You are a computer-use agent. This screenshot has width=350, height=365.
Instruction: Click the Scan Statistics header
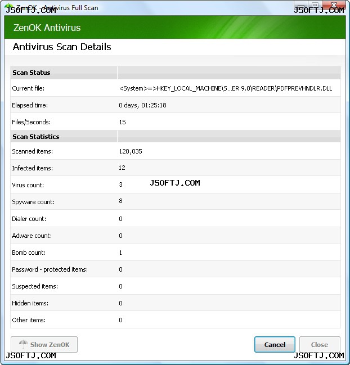[x=36, y=137]
